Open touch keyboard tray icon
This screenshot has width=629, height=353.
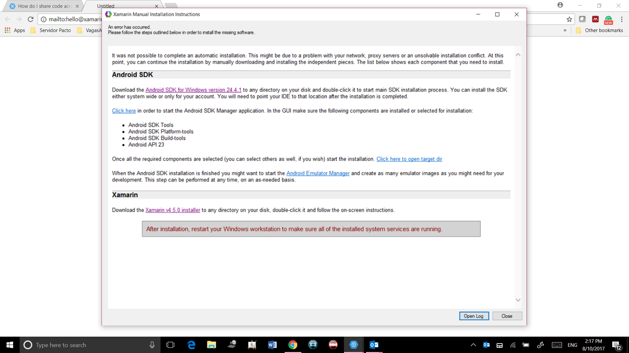557,345
